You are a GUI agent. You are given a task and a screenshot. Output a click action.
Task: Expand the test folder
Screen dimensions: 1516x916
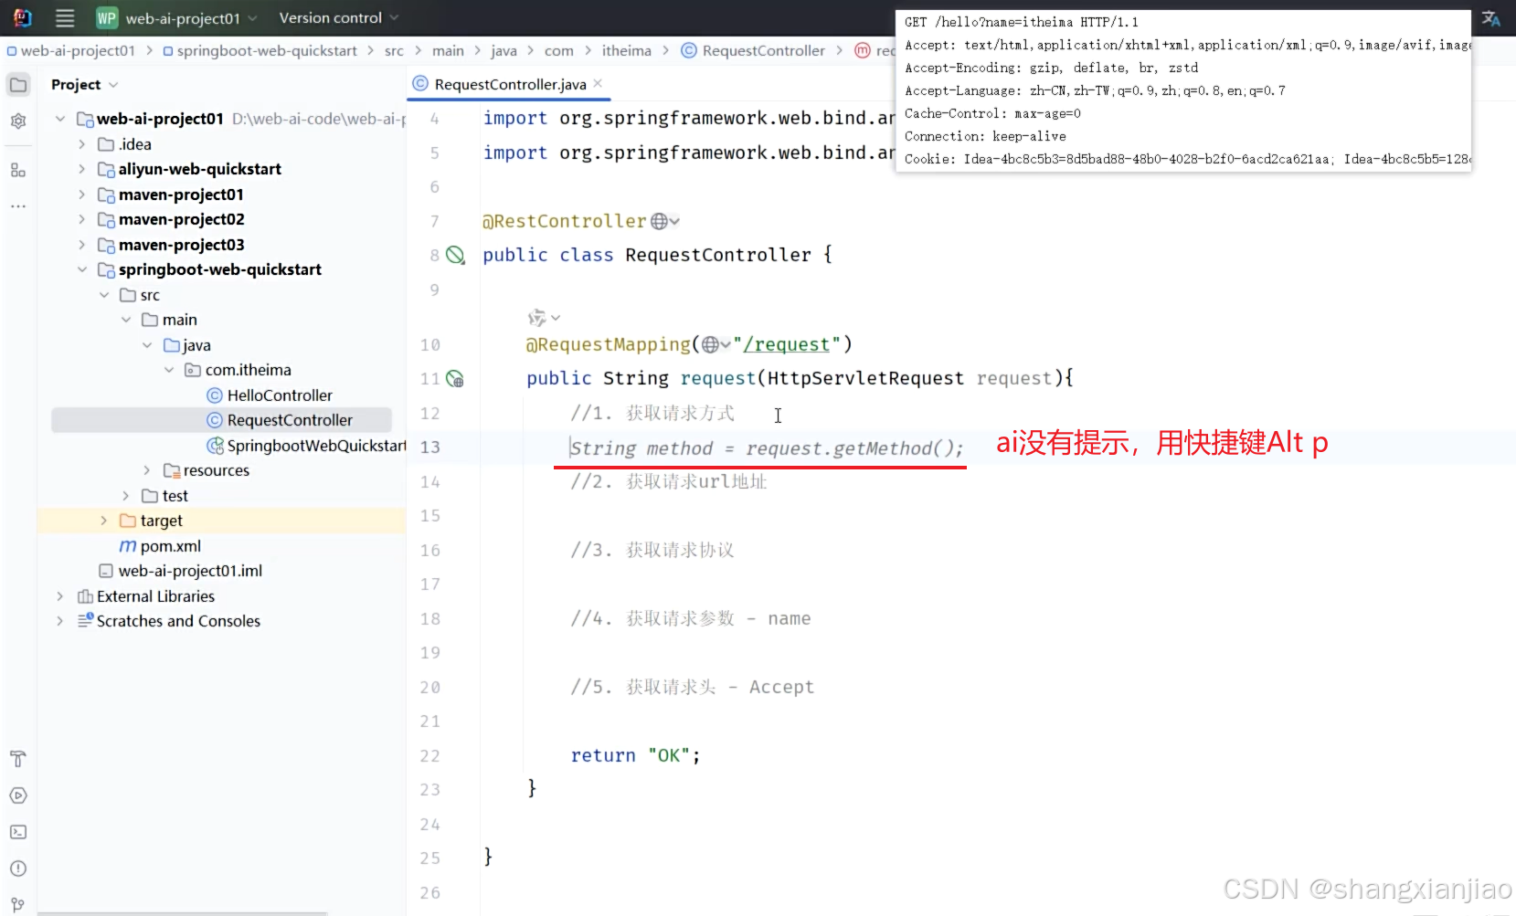126,496
